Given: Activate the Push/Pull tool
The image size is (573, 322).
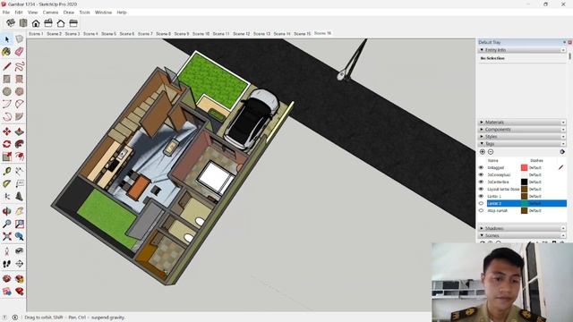Looking at the screenshot, I should pos(20,131).
